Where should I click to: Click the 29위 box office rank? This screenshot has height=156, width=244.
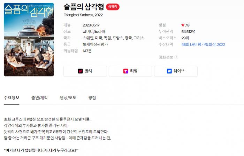coord(185,38)
